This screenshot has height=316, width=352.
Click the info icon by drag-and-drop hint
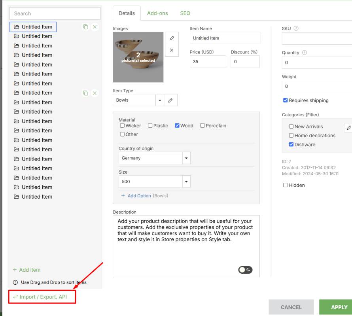tap(15, 282)
